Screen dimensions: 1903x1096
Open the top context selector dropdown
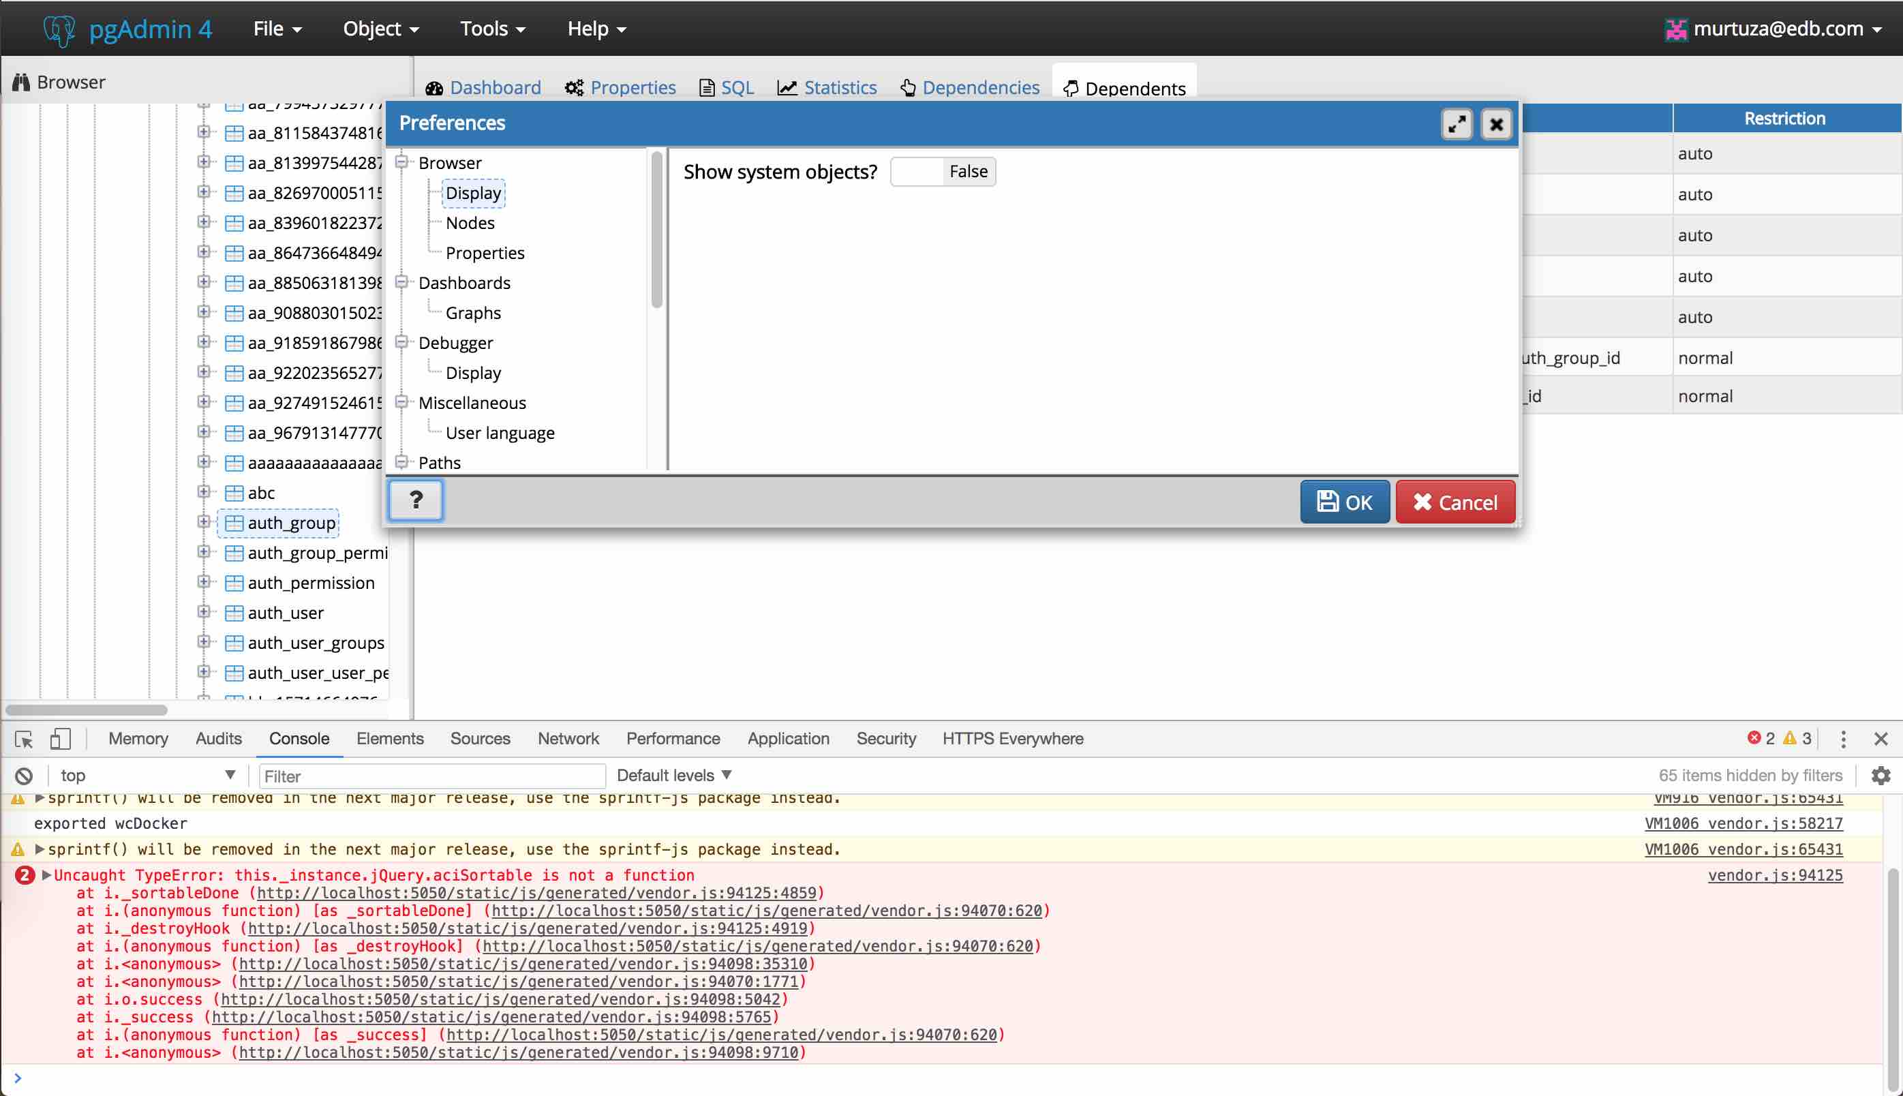click(147, 776)
